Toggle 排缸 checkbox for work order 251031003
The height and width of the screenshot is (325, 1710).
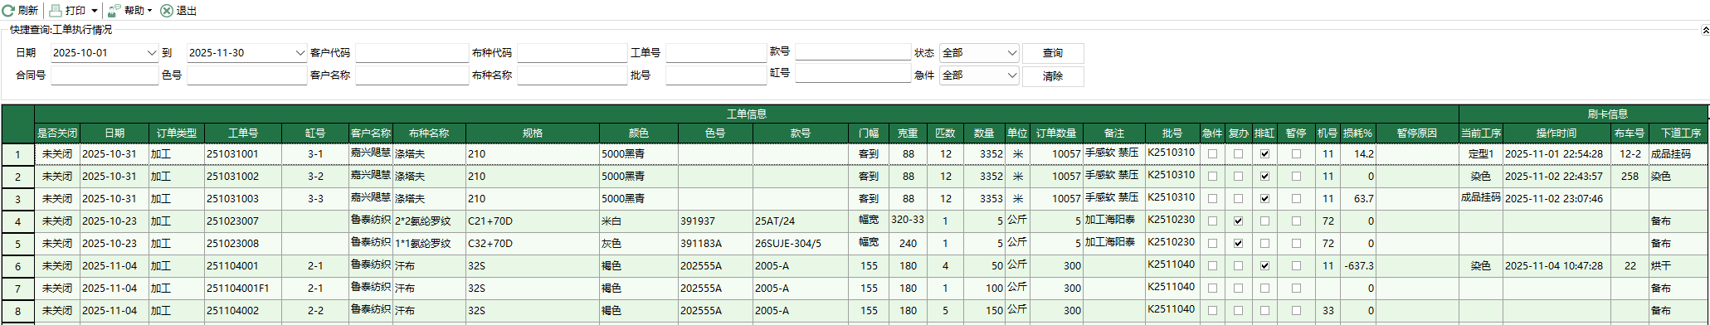click(1264, 198)
